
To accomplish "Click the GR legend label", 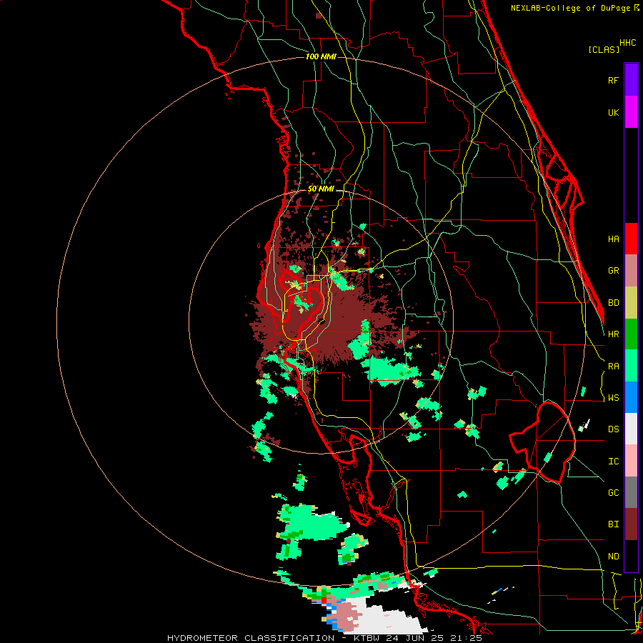I will 613,271.
